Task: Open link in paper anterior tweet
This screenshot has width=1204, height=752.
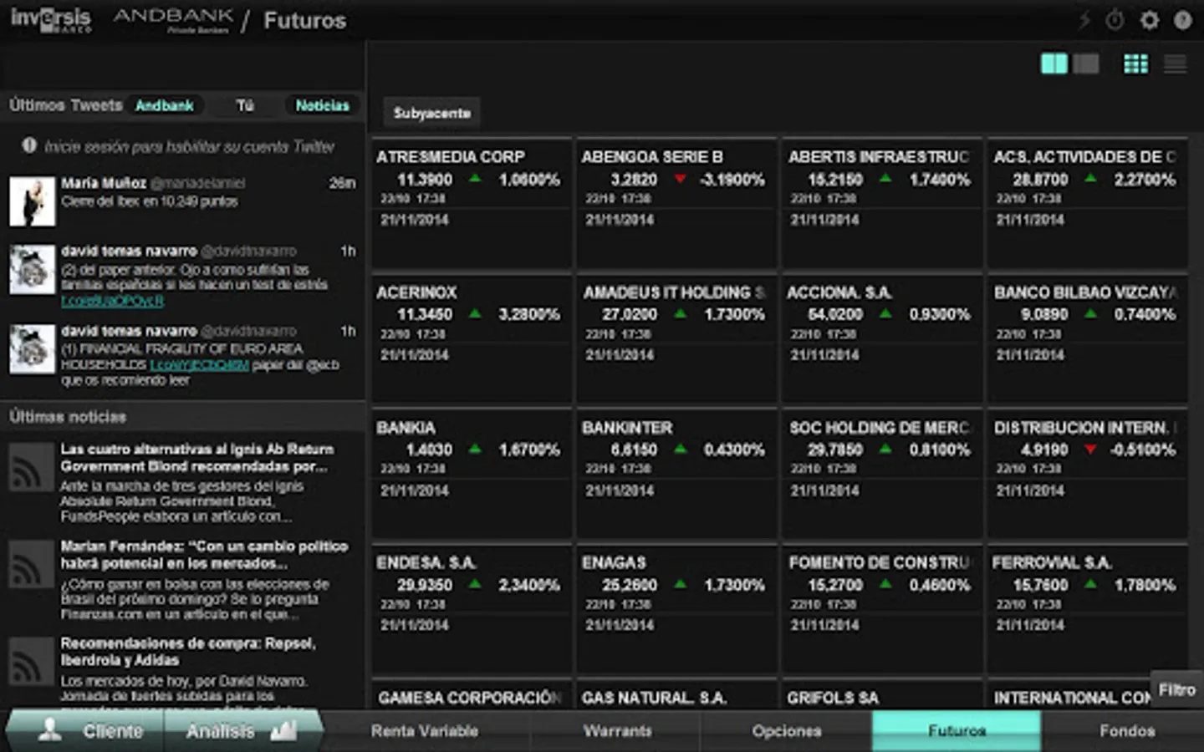Action: click(112, 301)
